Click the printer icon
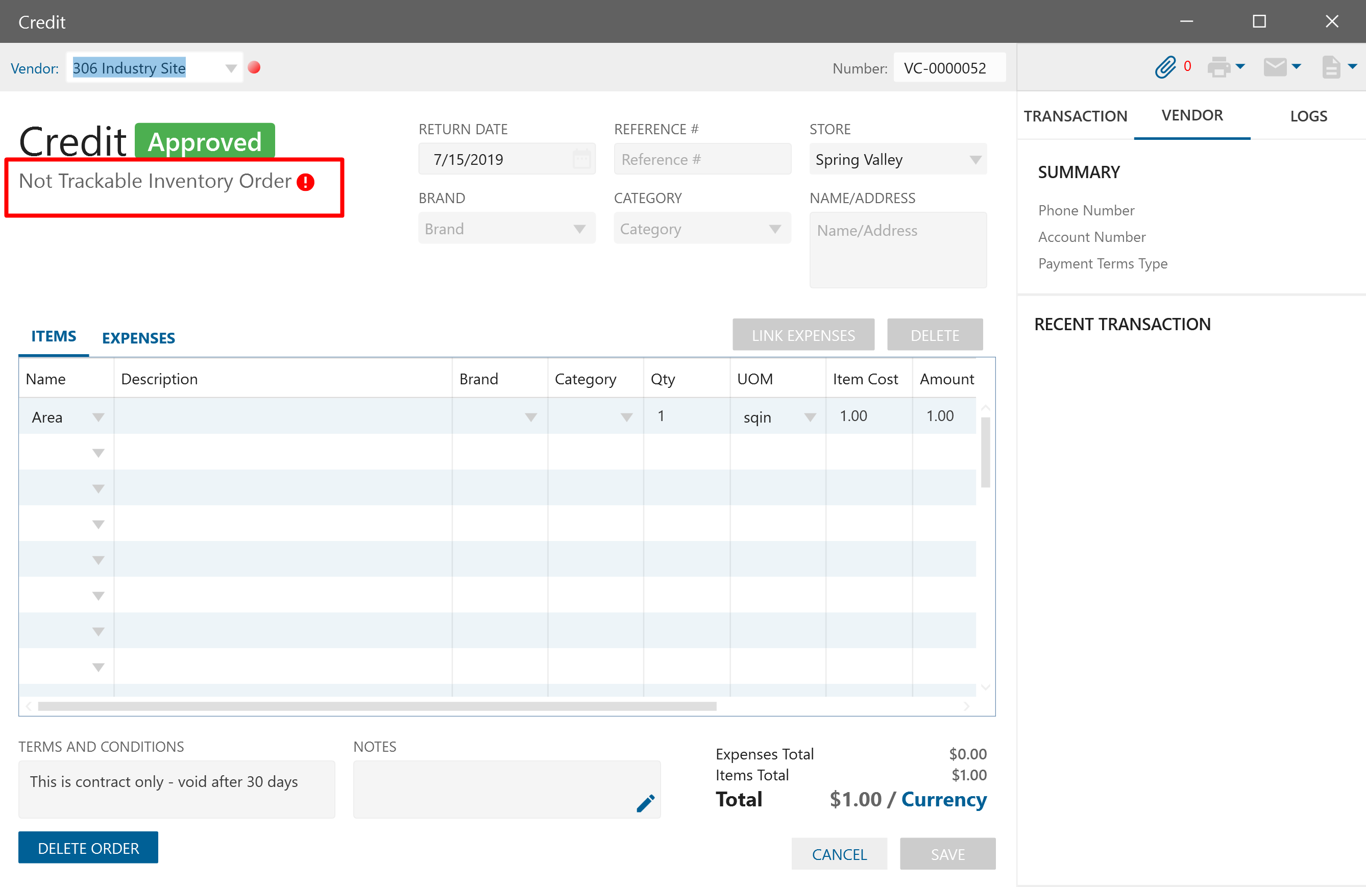Viewport: 1366px width, 887px height. 1218,67
